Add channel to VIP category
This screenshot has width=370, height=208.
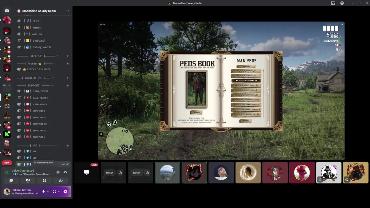coord(67,146)
